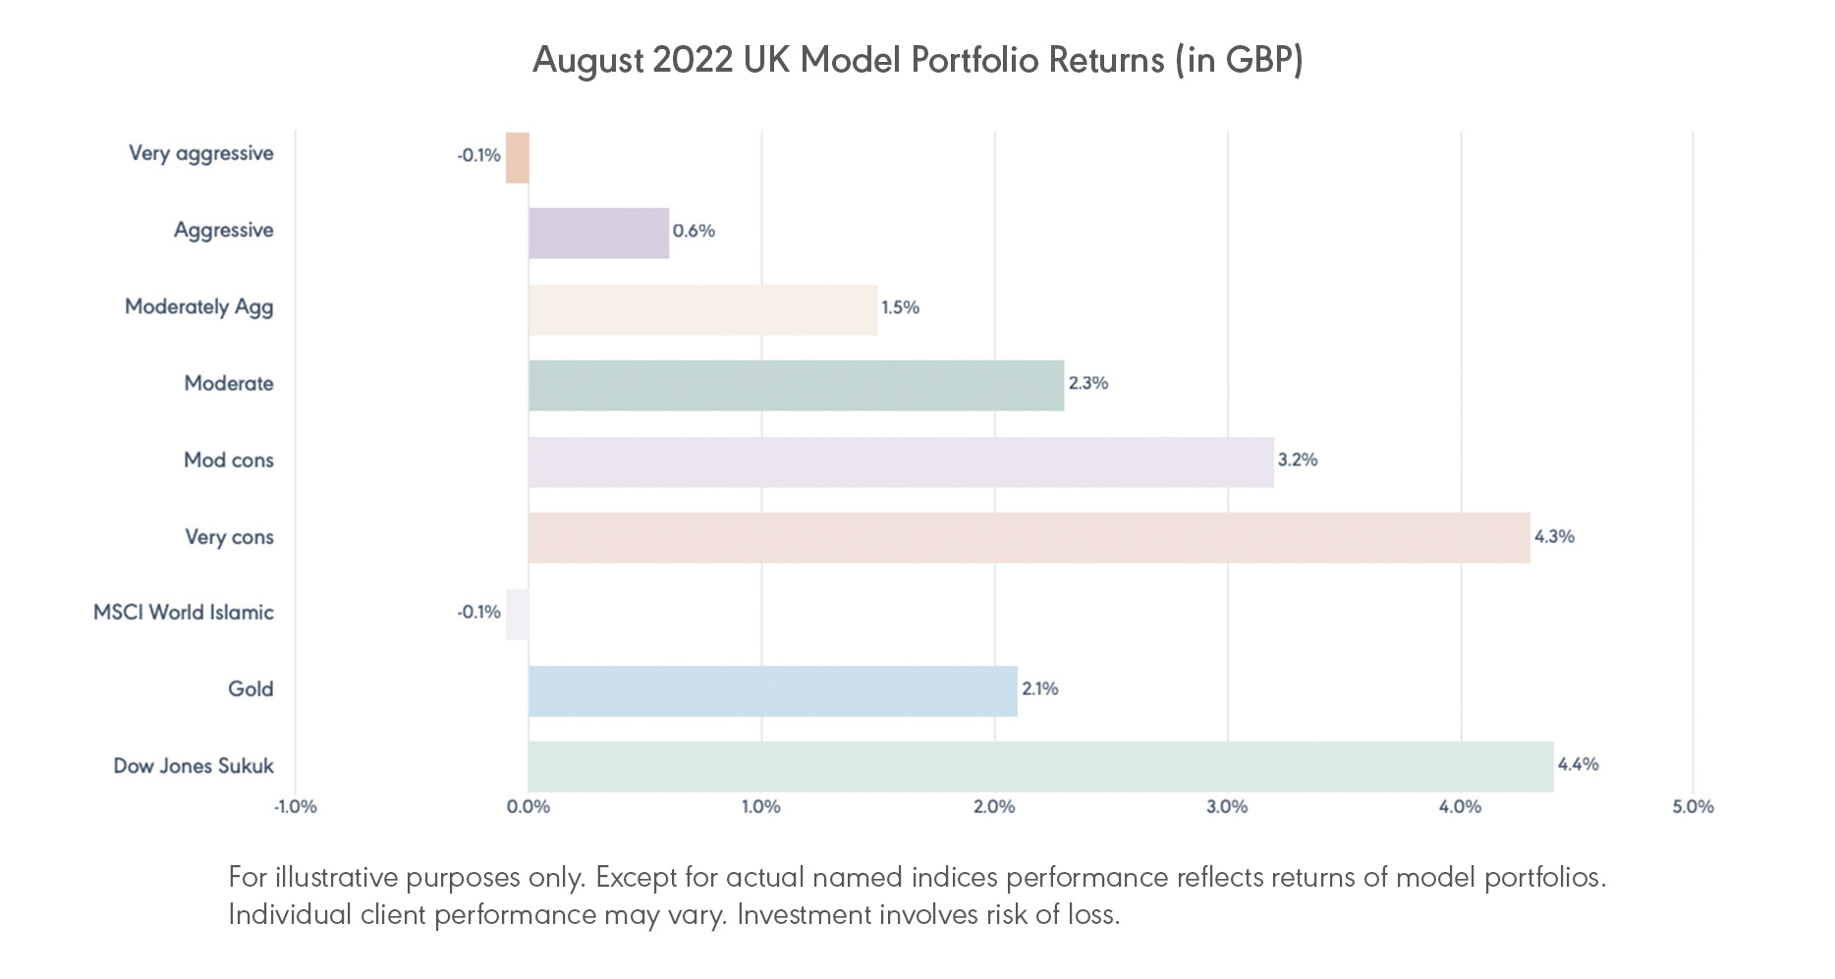The image size is (1835, 979).
Task: Select the Very cons 4.3% bar
Action: tap(1029, 538)
